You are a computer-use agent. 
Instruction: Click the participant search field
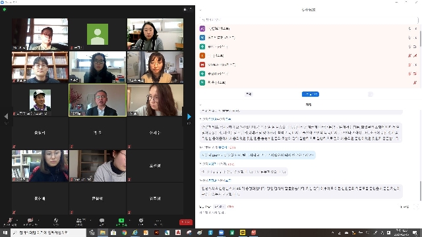[309, 20]
